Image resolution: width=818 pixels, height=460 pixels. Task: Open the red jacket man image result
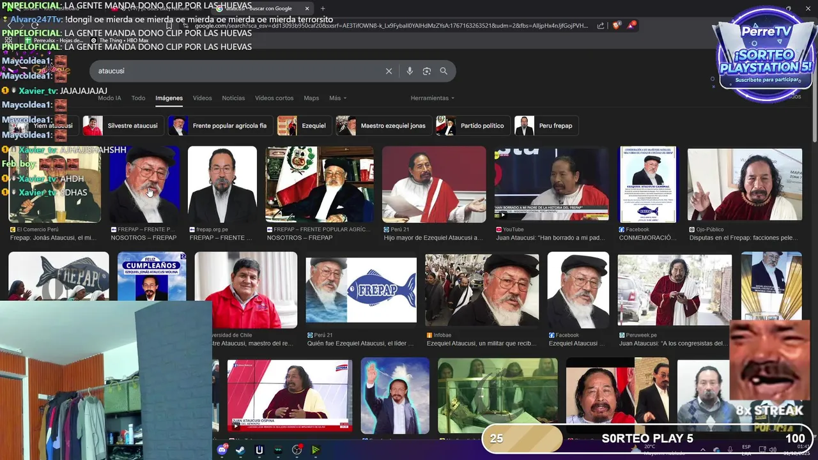pyautogui.click(x=246, y=289)
